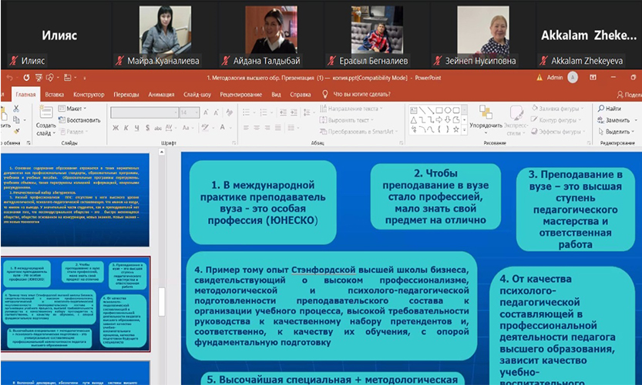Switch to the Вставка tab
The height and width of the screenshot is (385, 642).
click(54, 95)
